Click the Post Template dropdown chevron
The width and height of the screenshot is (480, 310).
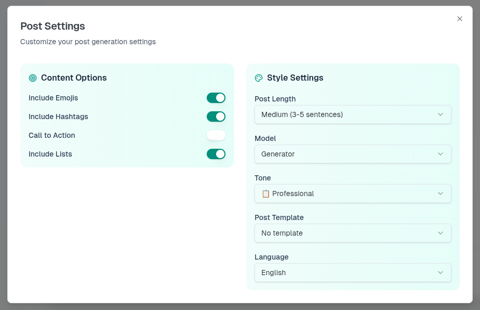click(x=441, y=233)
